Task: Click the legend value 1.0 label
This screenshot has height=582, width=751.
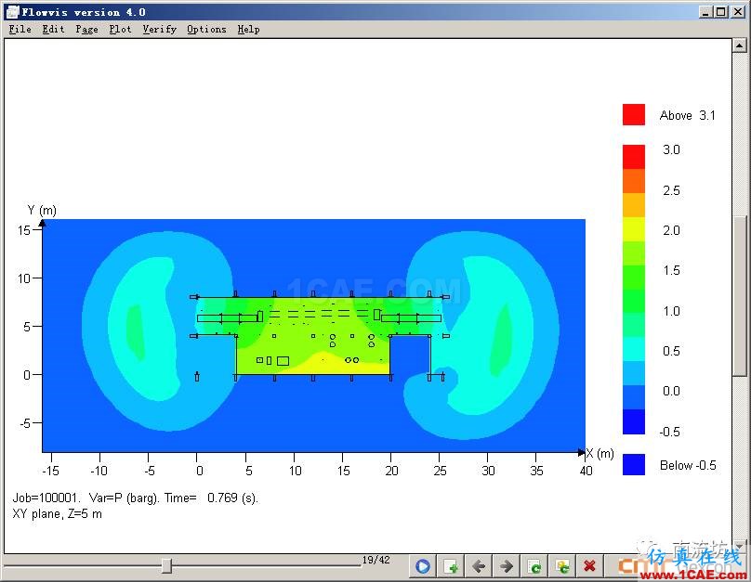Action: pyautogui.click(x=671, y=311)
